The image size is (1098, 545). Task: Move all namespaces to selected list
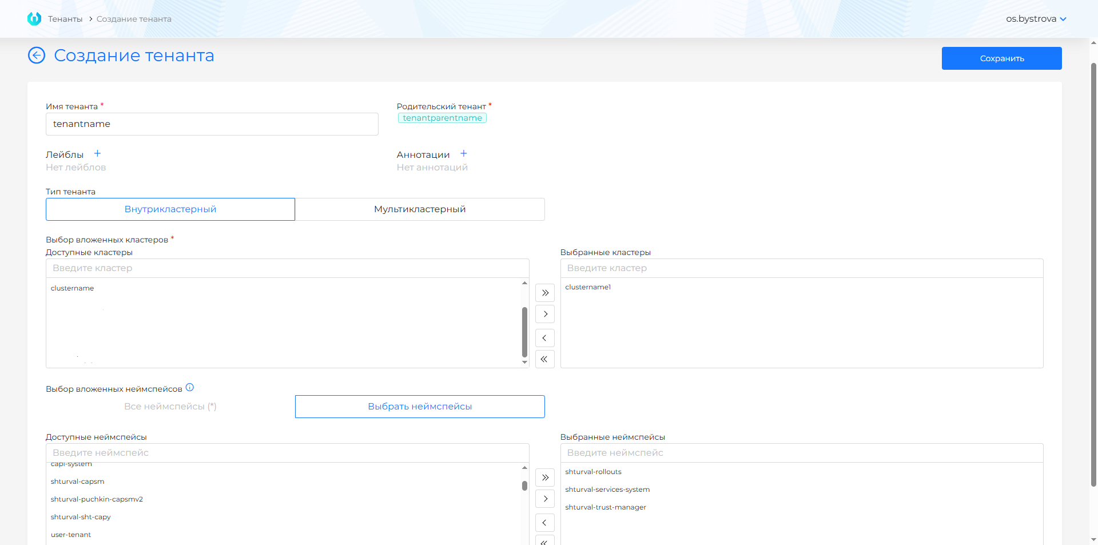[x=545, y=478]
